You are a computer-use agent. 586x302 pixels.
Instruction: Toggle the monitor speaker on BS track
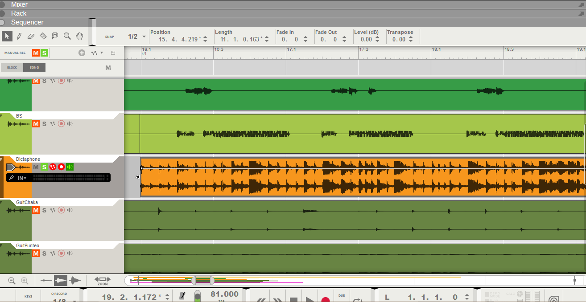[70, 124]
